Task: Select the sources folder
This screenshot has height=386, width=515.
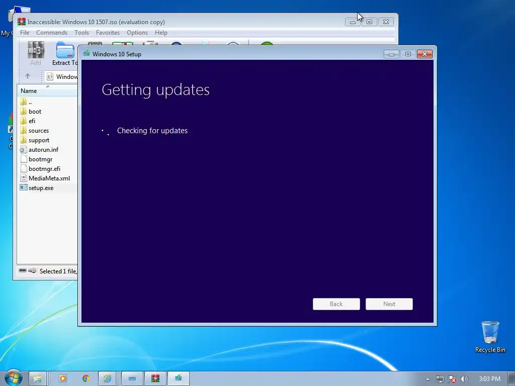Action: 35,131
